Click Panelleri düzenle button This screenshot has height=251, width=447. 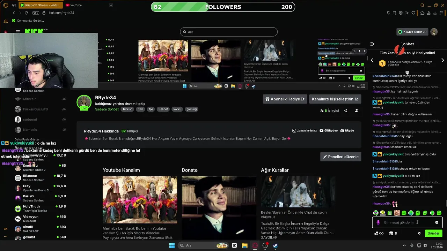(341, 157)
